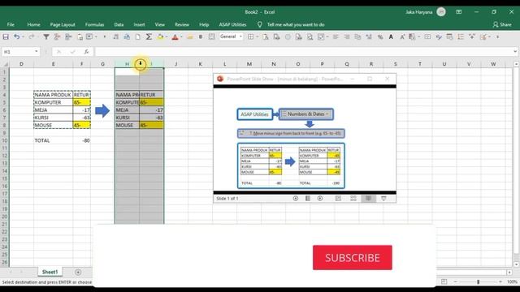Open the ASAP Utilities tab
The image size is (520, 292).
(x=232, y=24)
